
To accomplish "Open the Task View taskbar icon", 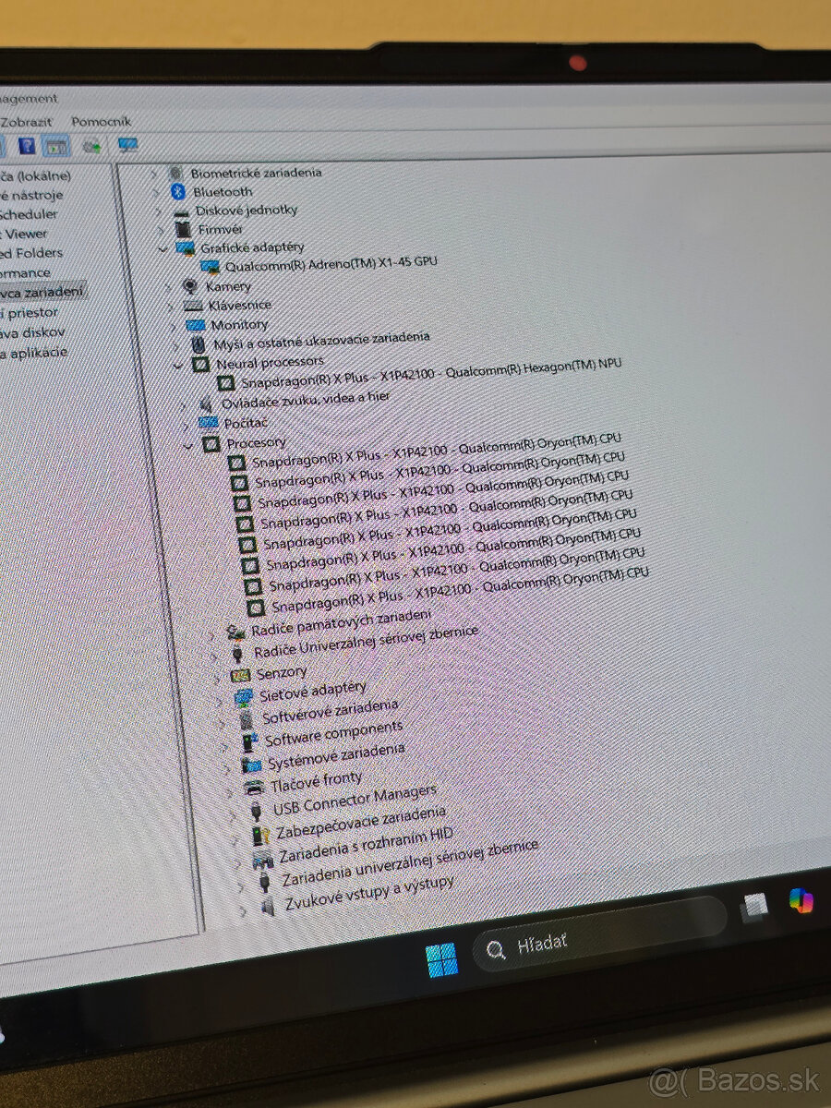I will pos(754,907).
